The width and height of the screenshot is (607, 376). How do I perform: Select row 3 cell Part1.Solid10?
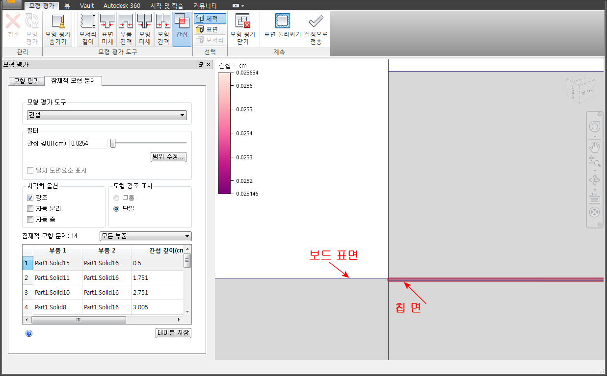click(x=57, y=292)
